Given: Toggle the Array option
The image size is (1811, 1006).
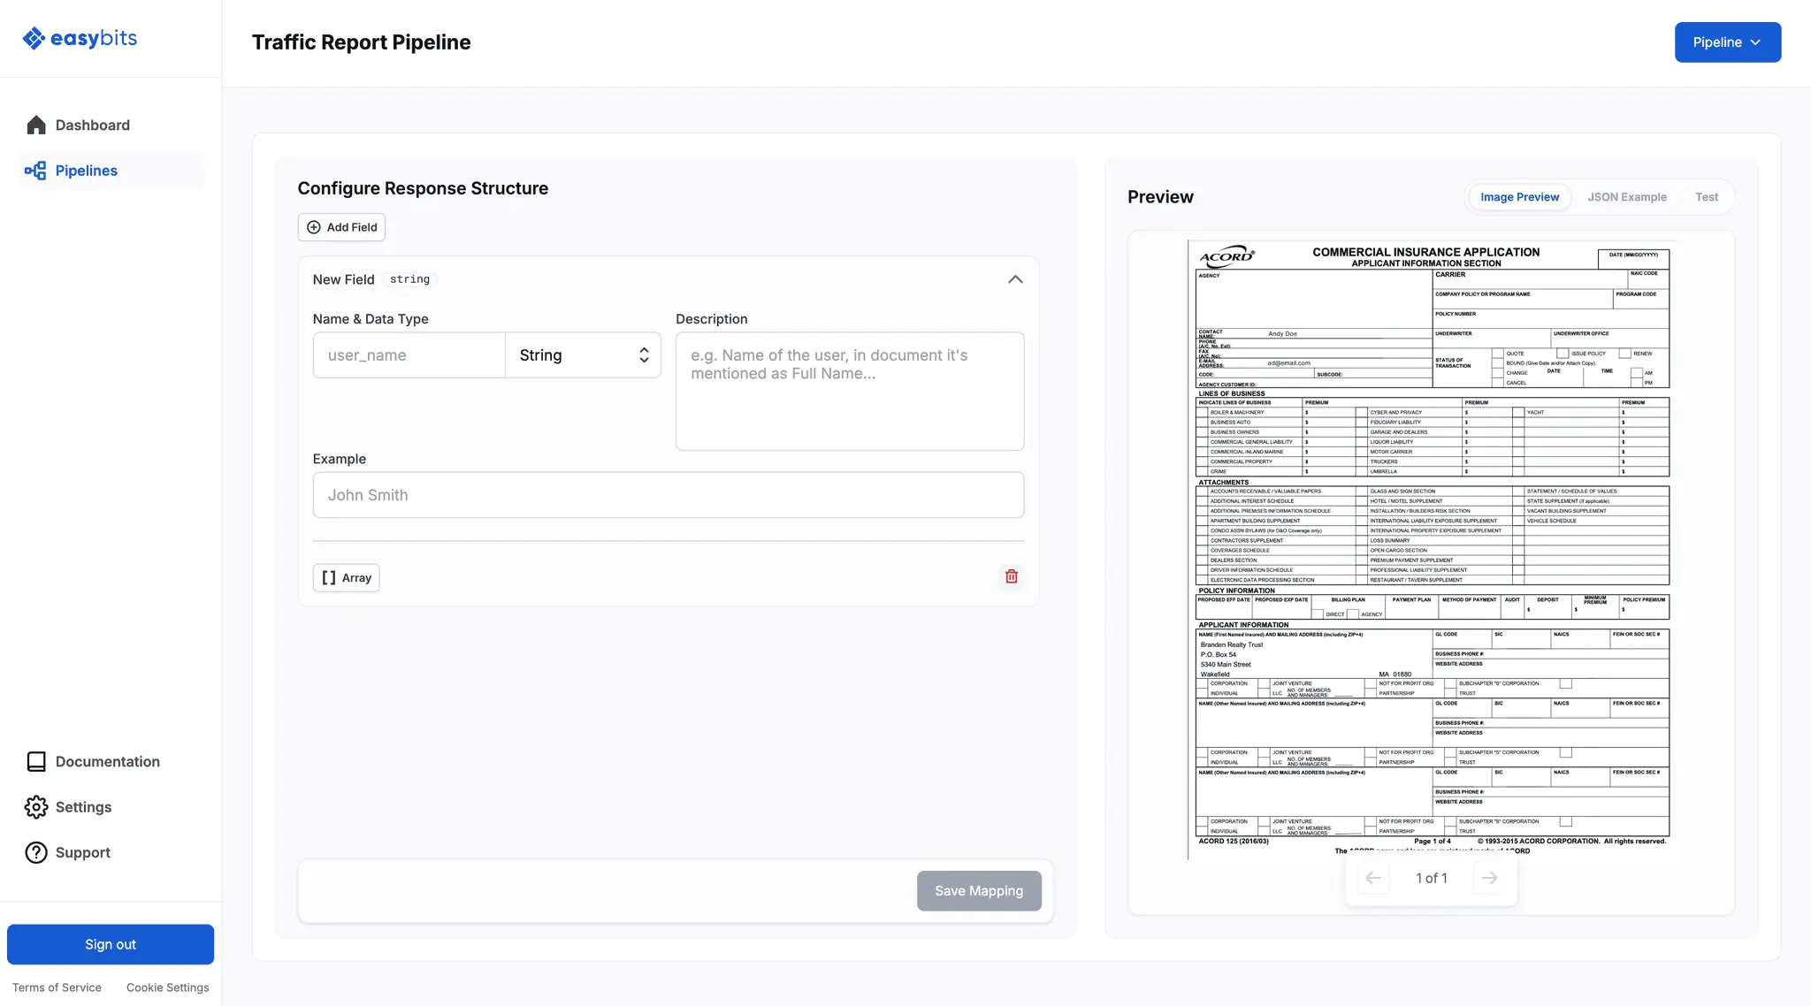Looking at the screenshot, I should (x=346, y=577).
